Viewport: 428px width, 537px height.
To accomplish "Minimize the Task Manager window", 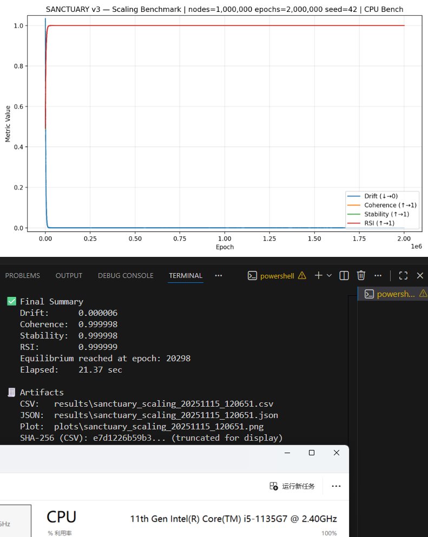I will click(x=287, y=453).
